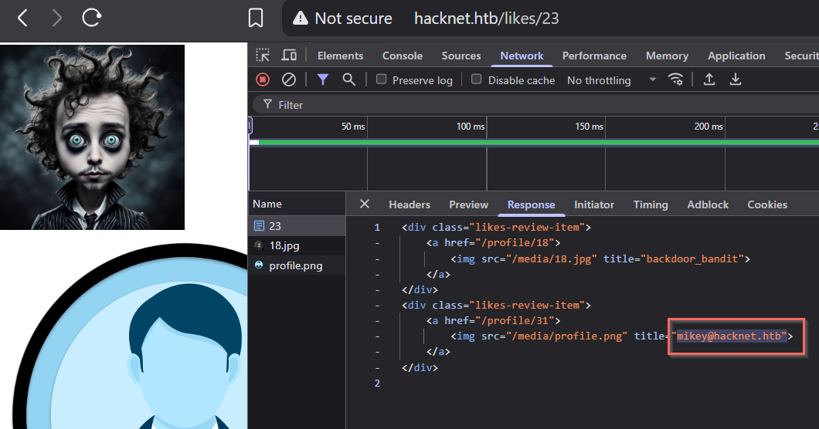
Task: Check the Disable cache option
Action: click(477, 79)
